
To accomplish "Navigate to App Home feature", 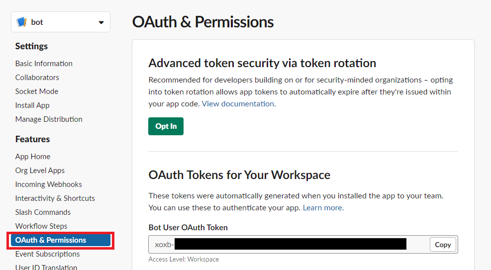I will click(x=33, y=157).
